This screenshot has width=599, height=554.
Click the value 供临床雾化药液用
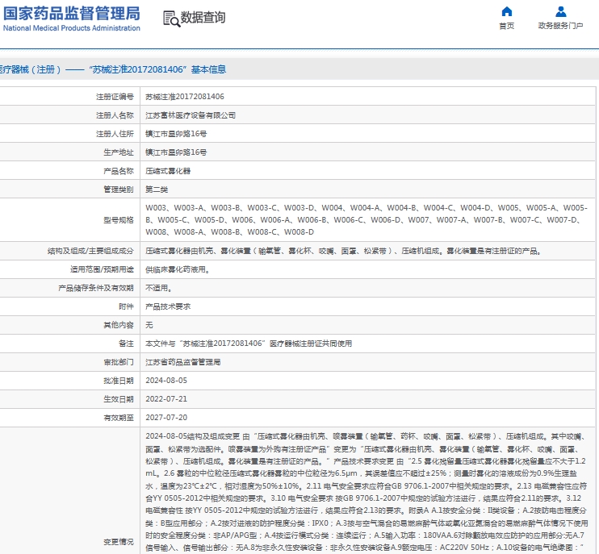(178, 269)
